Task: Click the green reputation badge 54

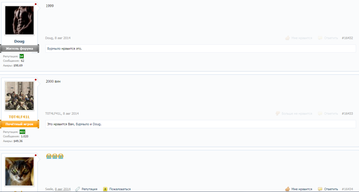Action: coord(22,56)
